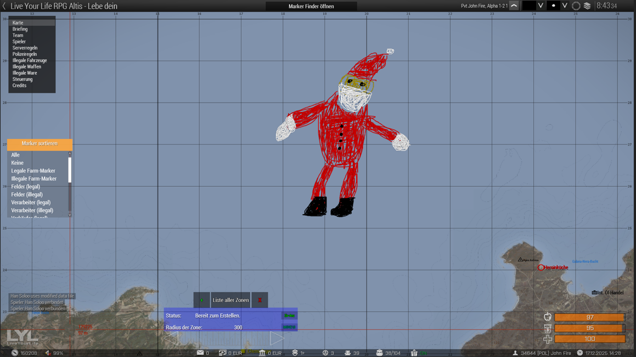636x357 pixels.
Task: Click the envelope messages icon
Action: click(x=200, y=353)
